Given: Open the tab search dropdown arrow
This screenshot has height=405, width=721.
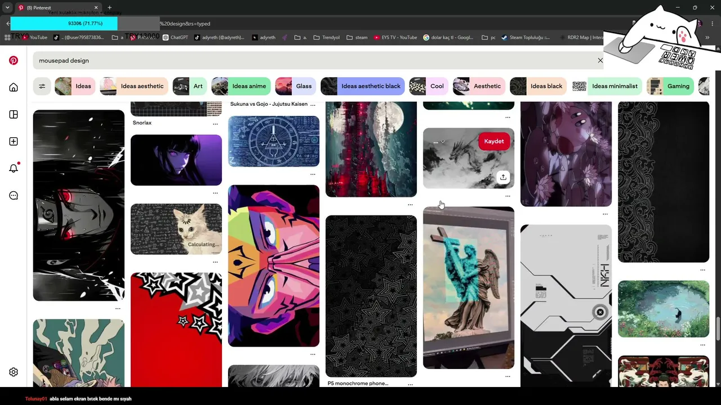Looking at the screenshot, I should tap(7, 8).
